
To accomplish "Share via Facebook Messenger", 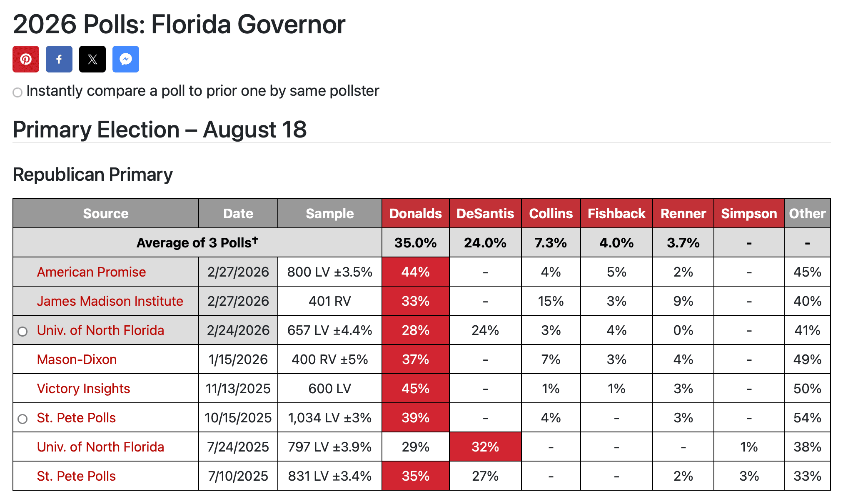I will [x=125, y=59].
